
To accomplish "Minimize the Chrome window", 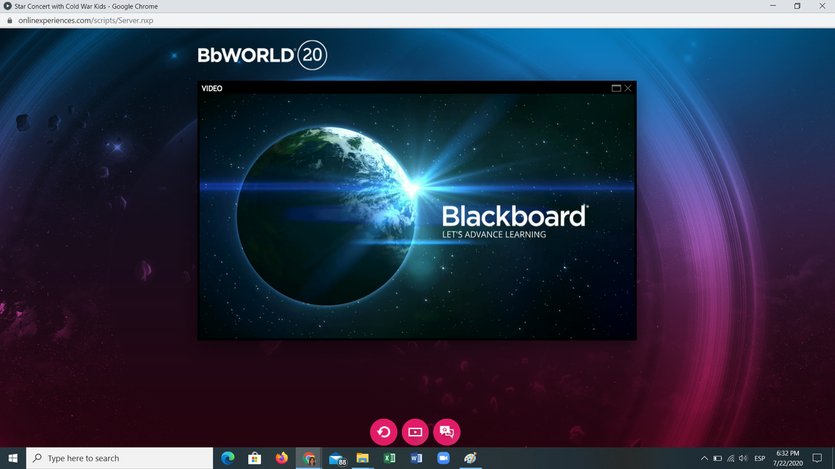I will (x=772, y=6).
